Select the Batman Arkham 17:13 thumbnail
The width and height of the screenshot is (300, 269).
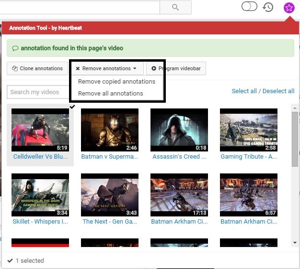coord(179,195)
